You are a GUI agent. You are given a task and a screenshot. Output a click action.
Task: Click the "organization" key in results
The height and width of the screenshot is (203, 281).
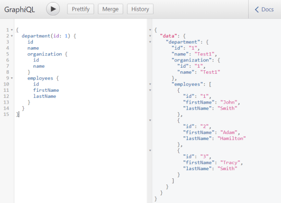[x=191, y=60]
